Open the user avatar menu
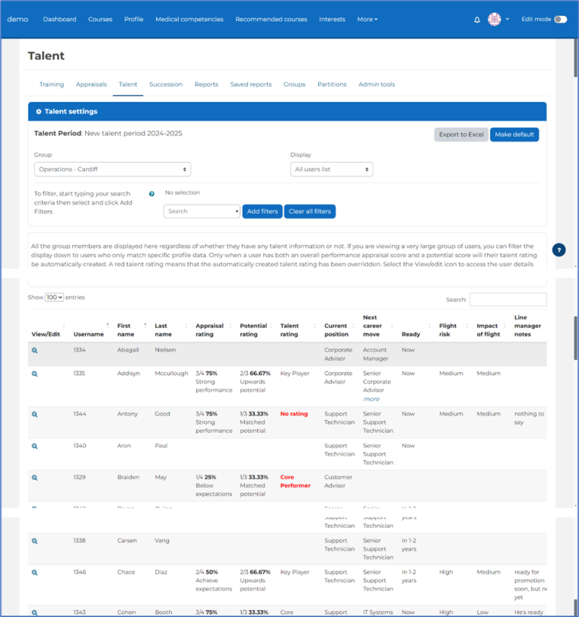The width and height of the screenshot is (579, 617). 494,20
